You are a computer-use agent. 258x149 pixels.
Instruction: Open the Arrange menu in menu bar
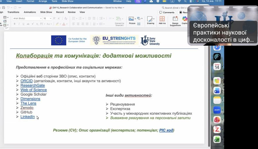[x=43, y=1]
